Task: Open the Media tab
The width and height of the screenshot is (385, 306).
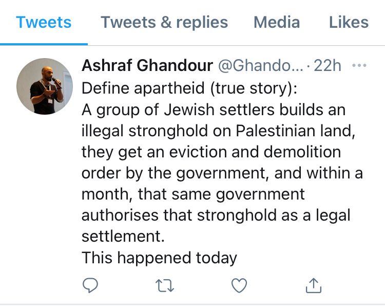Action: pyautogui.click(x=277, y=23)
